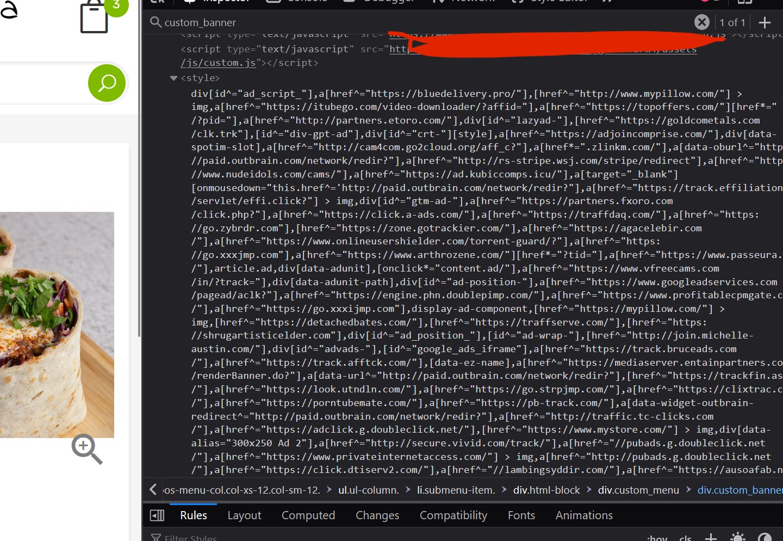Screen dimensions: 783x541
Task: Clear the custom_banner search with the X button
Action: click(x=702, y=22)
